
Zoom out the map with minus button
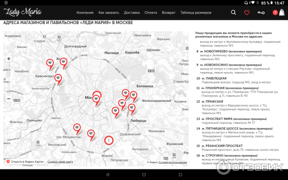point(9,99)
